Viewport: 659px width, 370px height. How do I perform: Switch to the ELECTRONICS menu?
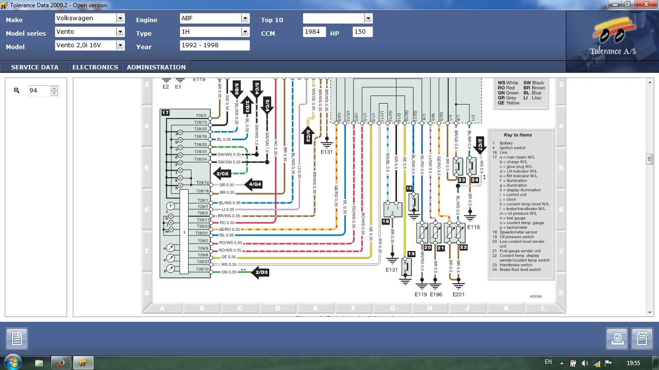95,67
